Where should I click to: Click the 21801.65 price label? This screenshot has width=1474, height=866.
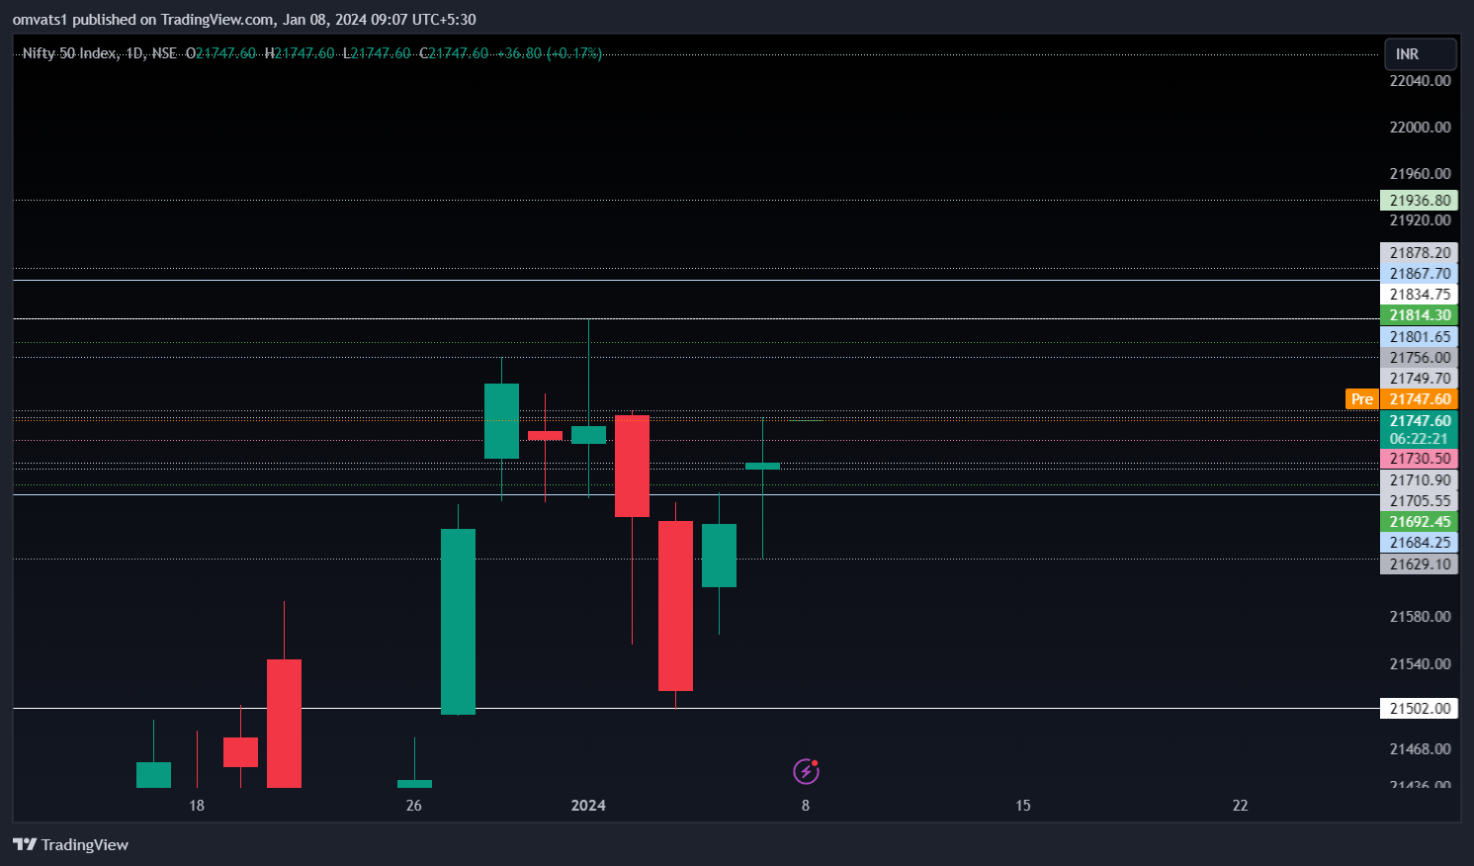click(x=1419, y=337)
